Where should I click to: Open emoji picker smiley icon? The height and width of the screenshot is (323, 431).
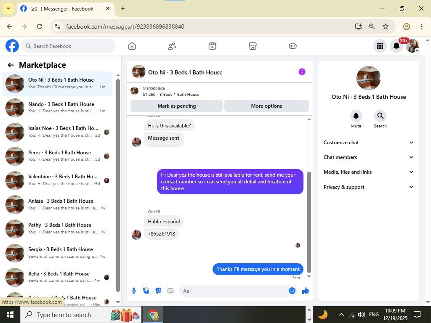coord(292,291)
